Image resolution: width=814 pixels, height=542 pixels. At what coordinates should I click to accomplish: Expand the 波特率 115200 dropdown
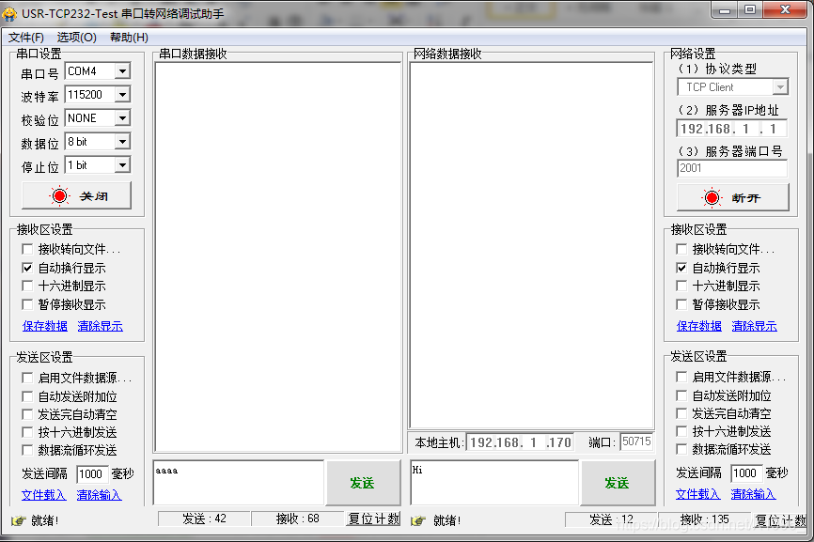click(122, 94)
